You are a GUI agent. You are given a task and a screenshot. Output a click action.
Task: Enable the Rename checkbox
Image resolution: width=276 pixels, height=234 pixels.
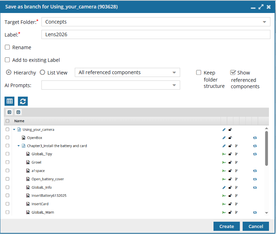coord(7,47)
